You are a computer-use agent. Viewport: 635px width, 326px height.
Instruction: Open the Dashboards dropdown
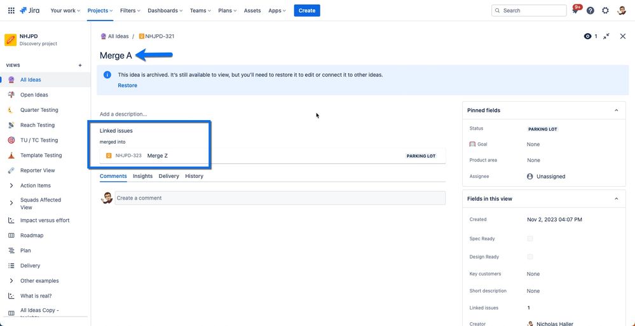[x=165, y=11]
